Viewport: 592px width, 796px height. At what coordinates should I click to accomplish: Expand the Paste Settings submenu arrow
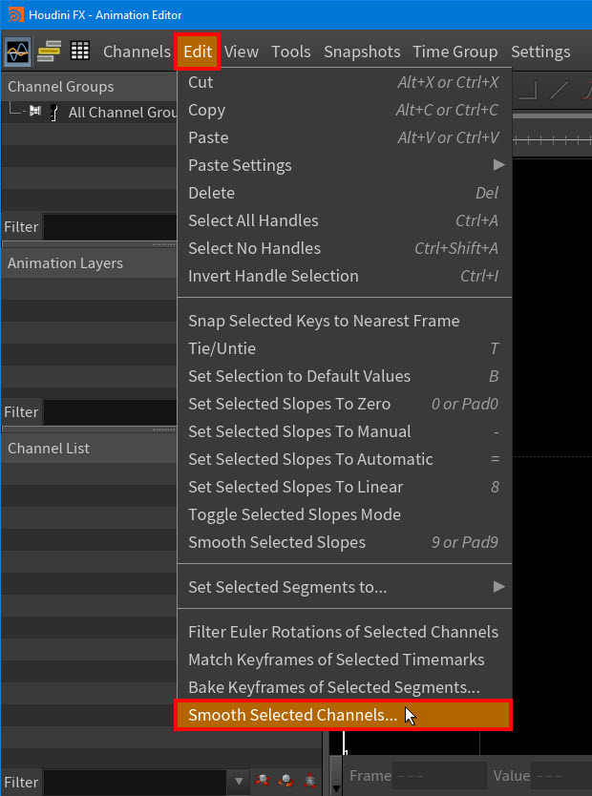click(498, 165)
